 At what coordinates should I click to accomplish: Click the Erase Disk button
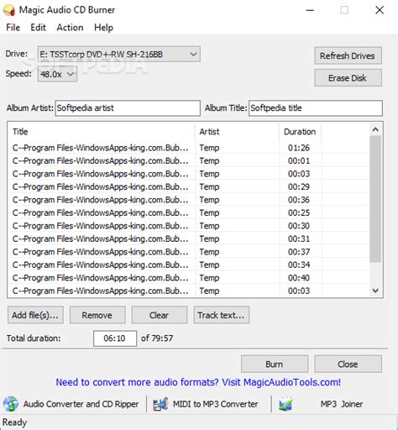pos(348,78)
